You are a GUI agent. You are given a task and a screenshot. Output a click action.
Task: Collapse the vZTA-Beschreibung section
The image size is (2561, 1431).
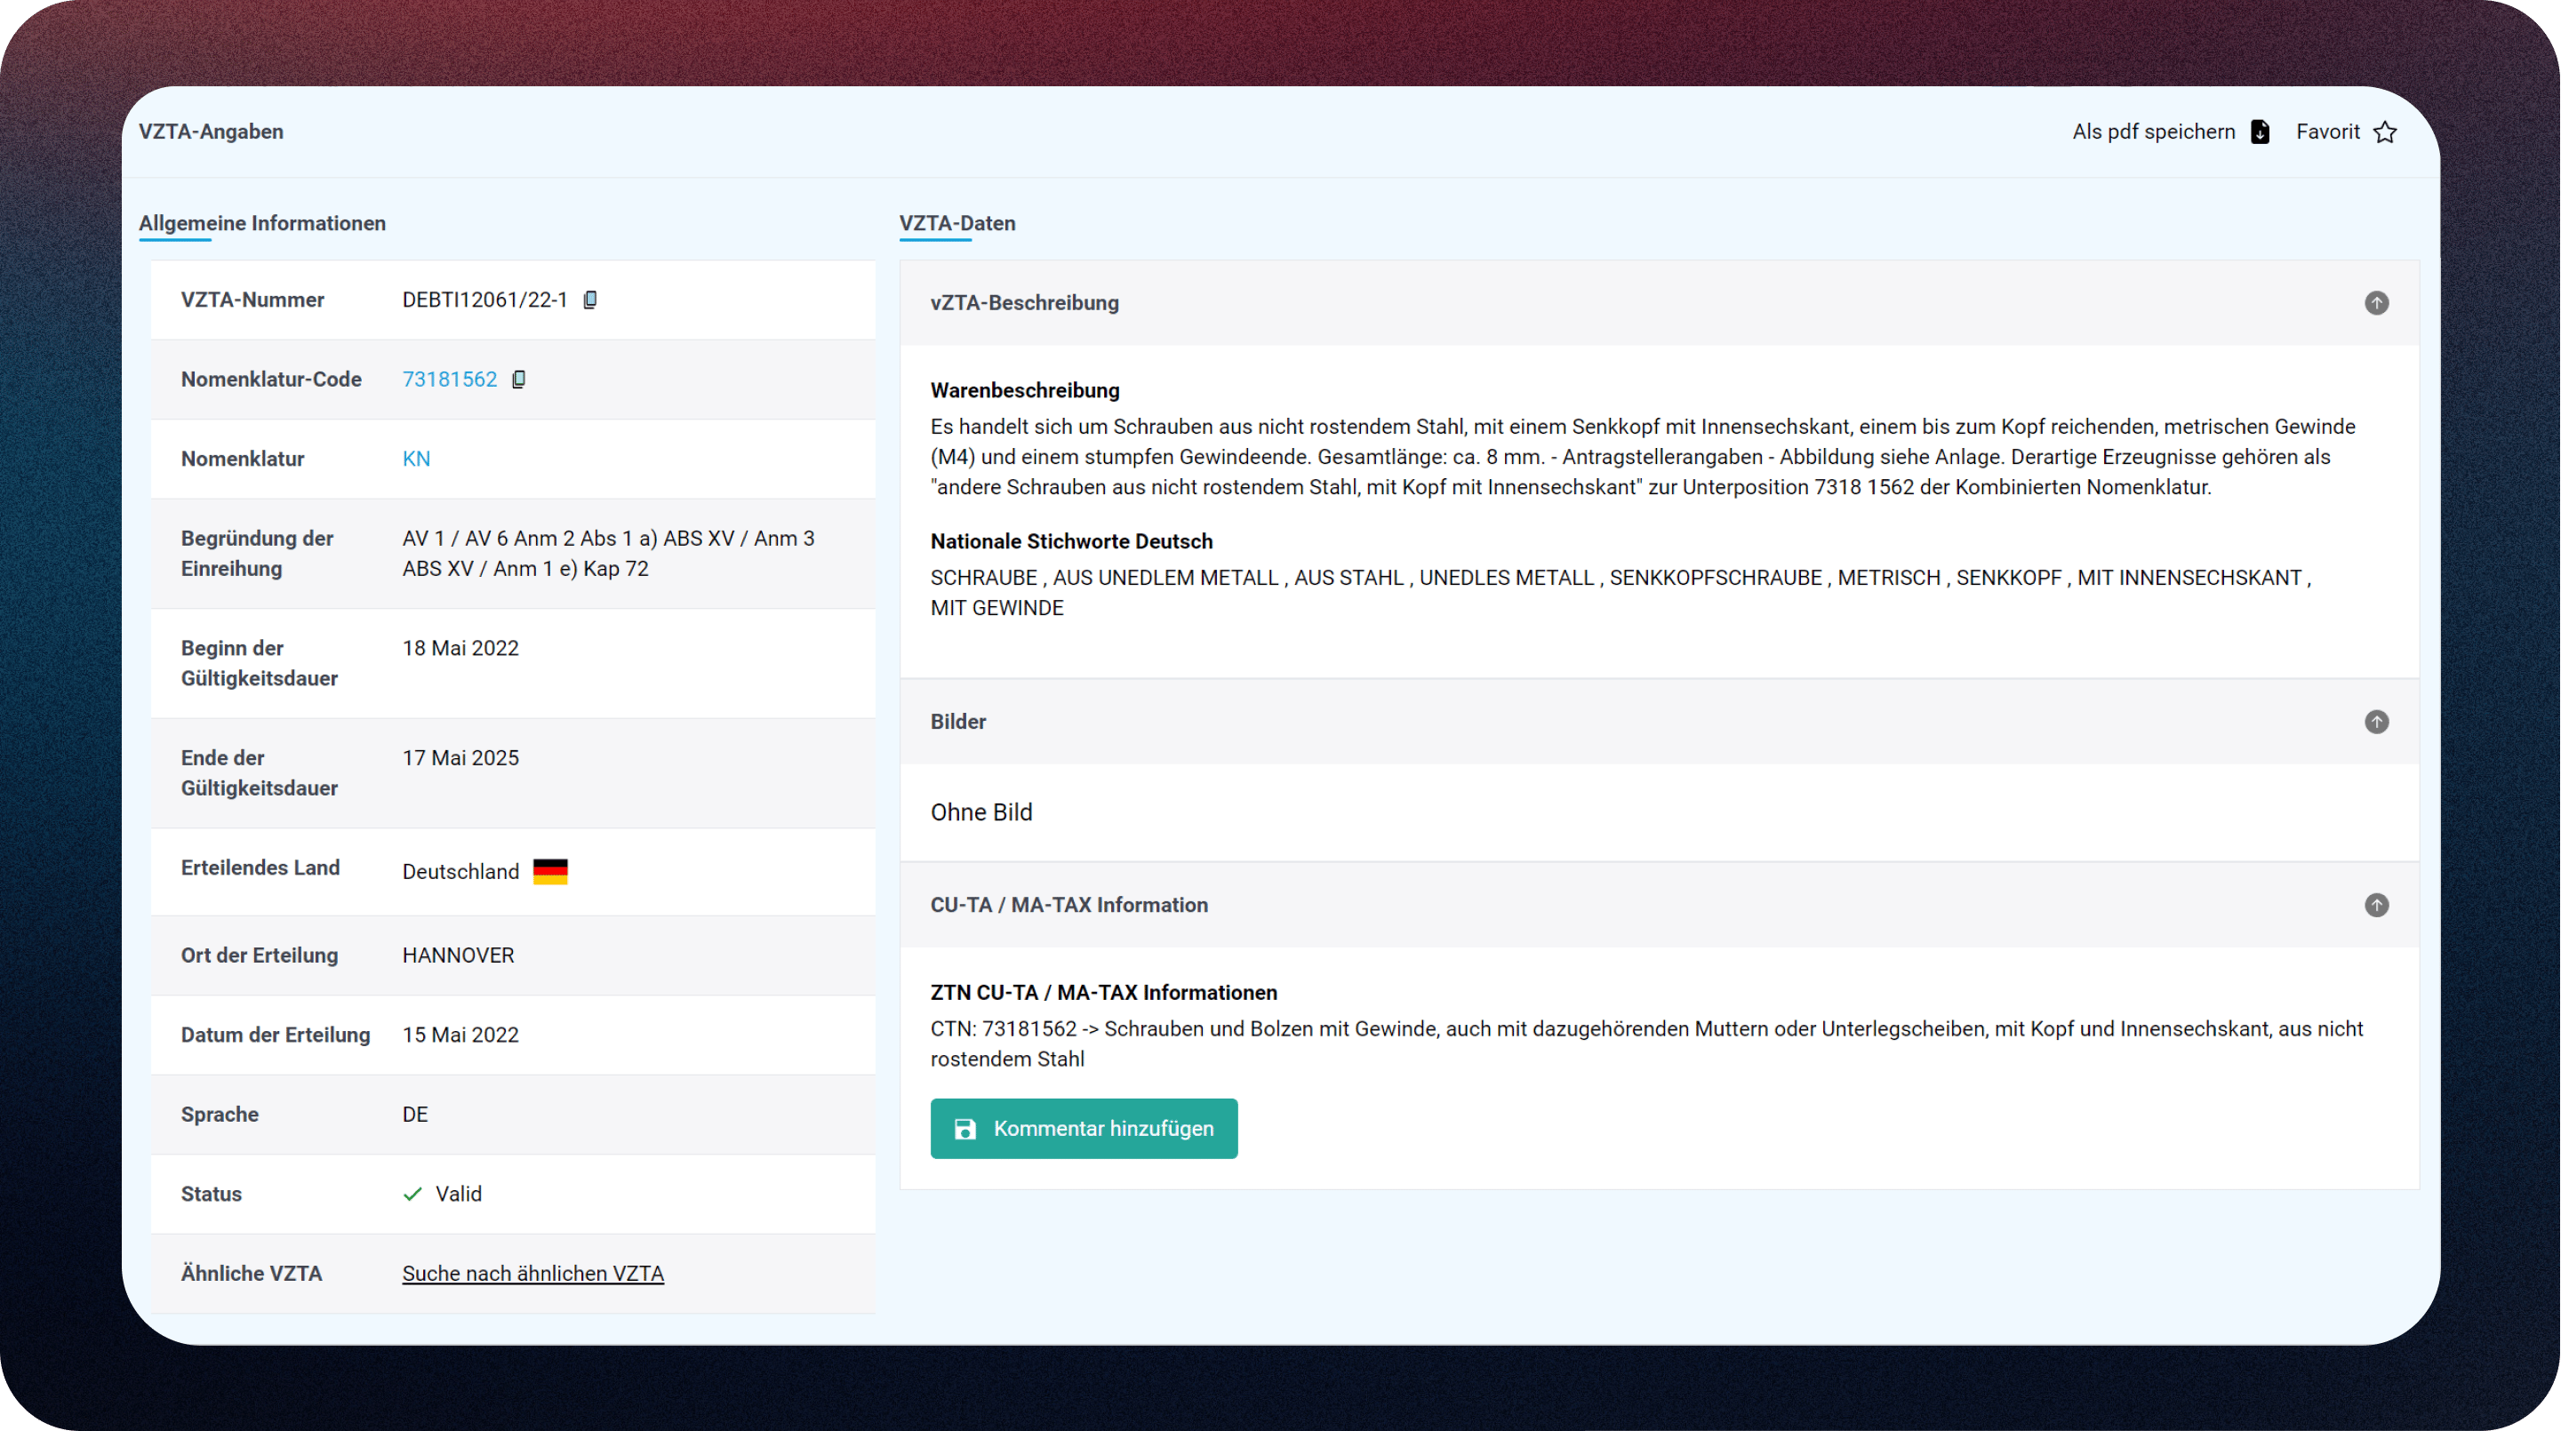2376,303
